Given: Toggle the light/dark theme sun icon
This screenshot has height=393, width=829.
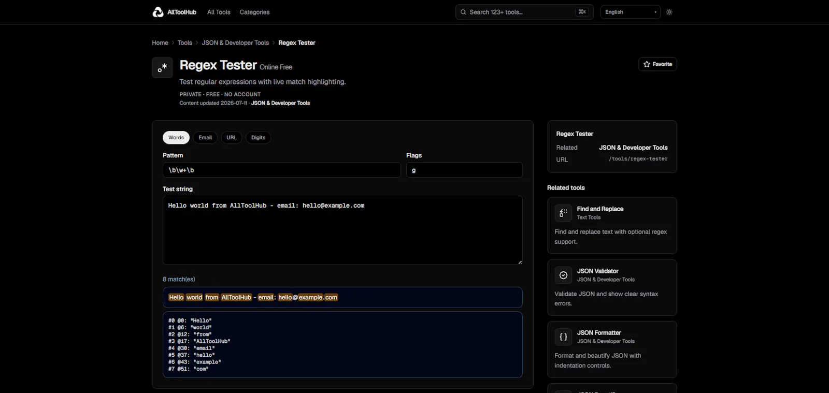Looking at the screenshot, I should tap(669, 12).
